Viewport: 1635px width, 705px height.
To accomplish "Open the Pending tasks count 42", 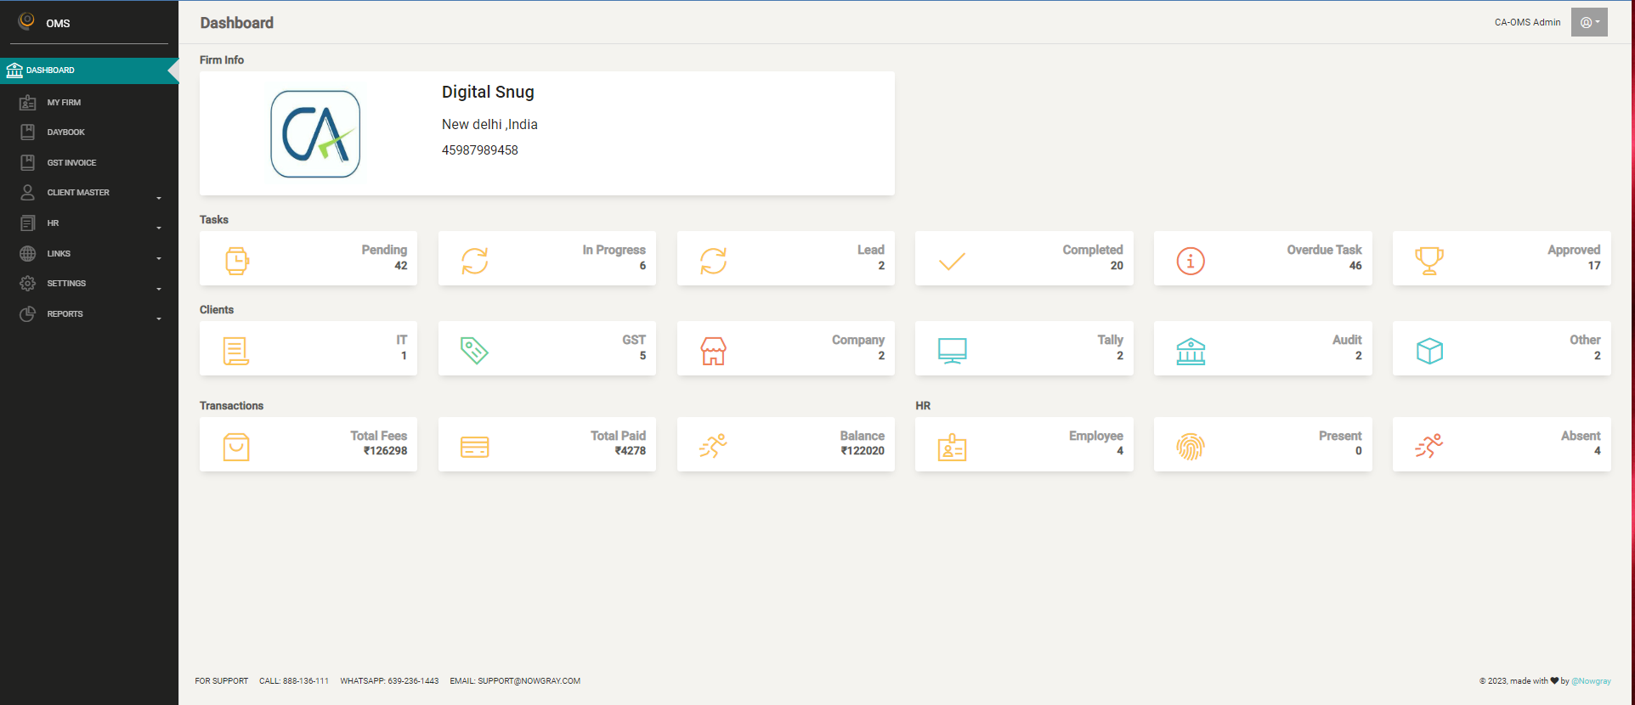I will point(401,266).
